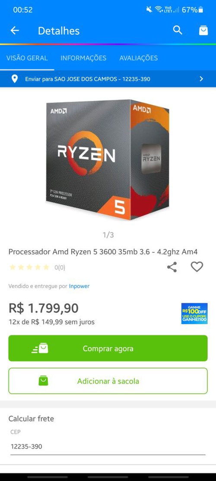This screenshot has width=216, height=481.
Task: Tap the Wi-Fi icon in the status bar
Action: (159, 10)
